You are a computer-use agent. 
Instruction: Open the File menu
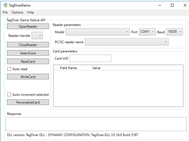pos(5,12)
